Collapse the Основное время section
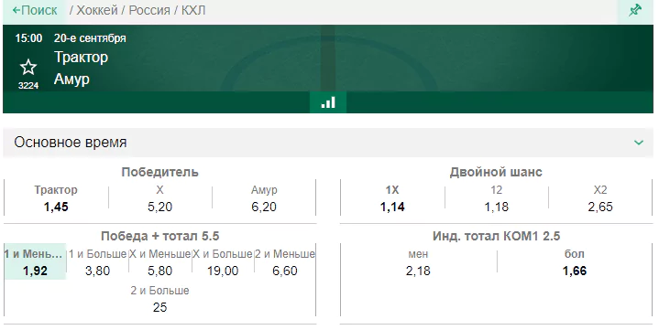The height and width of the screenshot is (330, 659). (639, 143)
